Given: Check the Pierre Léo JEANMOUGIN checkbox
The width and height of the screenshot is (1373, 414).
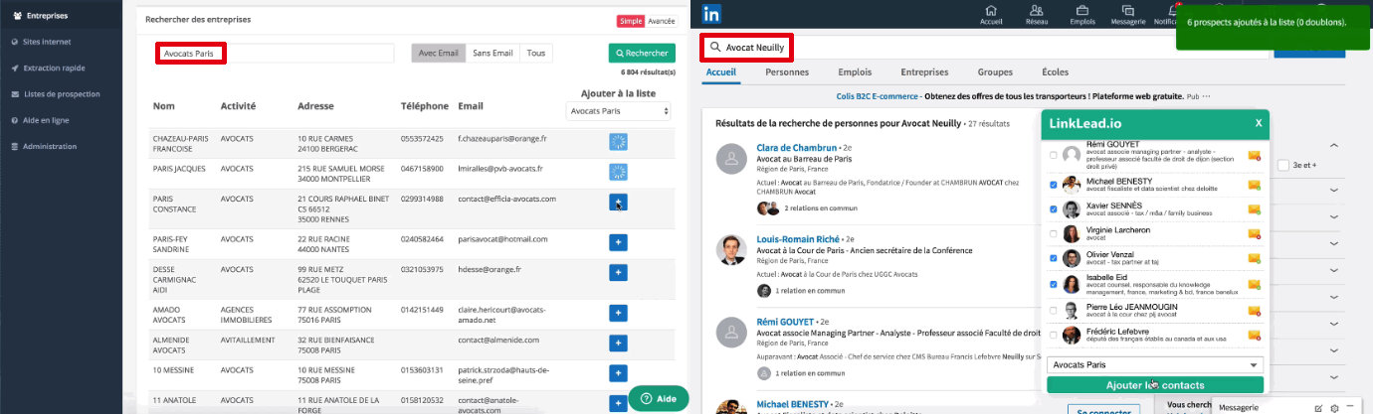Looking at the screenshot, I should (x=1053, y=311).
